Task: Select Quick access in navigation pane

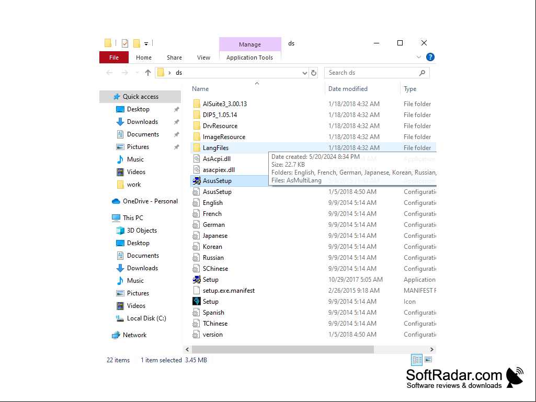Action: pos(140,97)
